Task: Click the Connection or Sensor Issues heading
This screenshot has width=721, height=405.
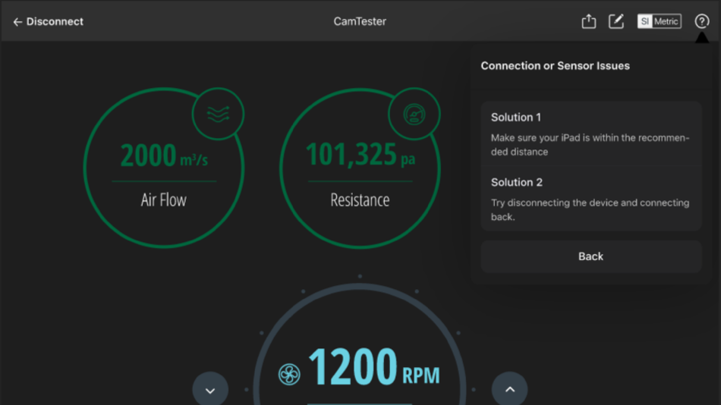Action: pos(555,66)
